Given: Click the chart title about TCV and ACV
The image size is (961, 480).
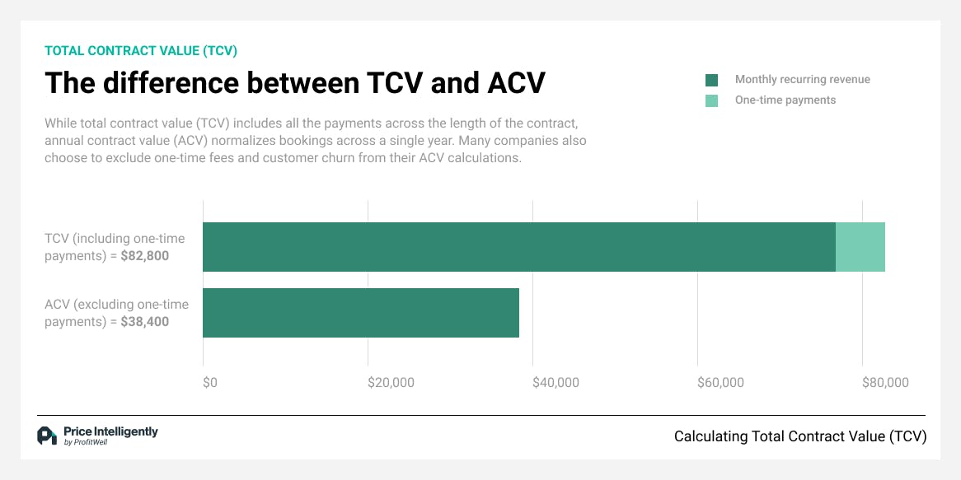Looking at the screenshot, I should click(294, 83).
